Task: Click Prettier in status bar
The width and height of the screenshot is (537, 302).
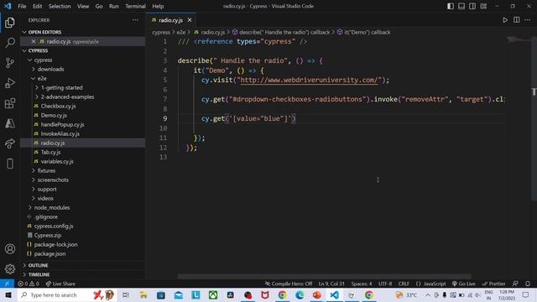Action: click(493, 284)
